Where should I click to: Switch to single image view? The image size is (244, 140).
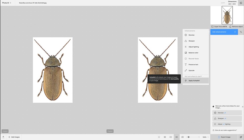click(x=171, y=137)
